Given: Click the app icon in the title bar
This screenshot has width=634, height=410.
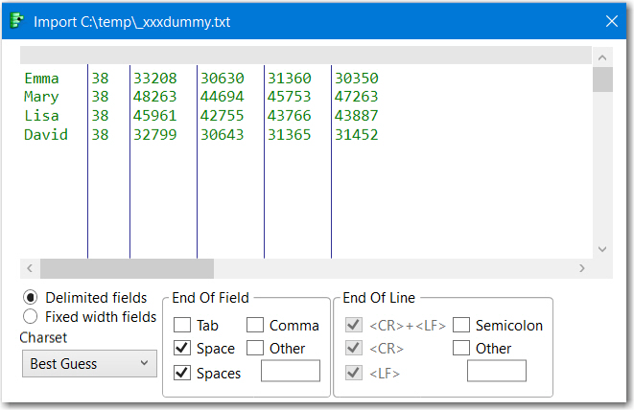Looking at the screenshot, I should 17,20.
